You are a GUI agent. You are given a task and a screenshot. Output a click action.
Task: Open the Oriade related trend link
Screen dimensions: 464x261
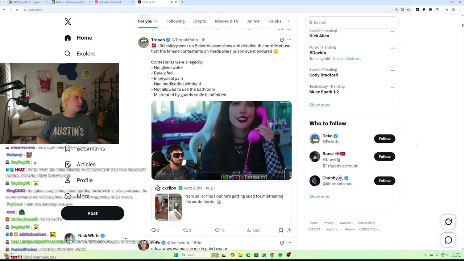[338, 59]
